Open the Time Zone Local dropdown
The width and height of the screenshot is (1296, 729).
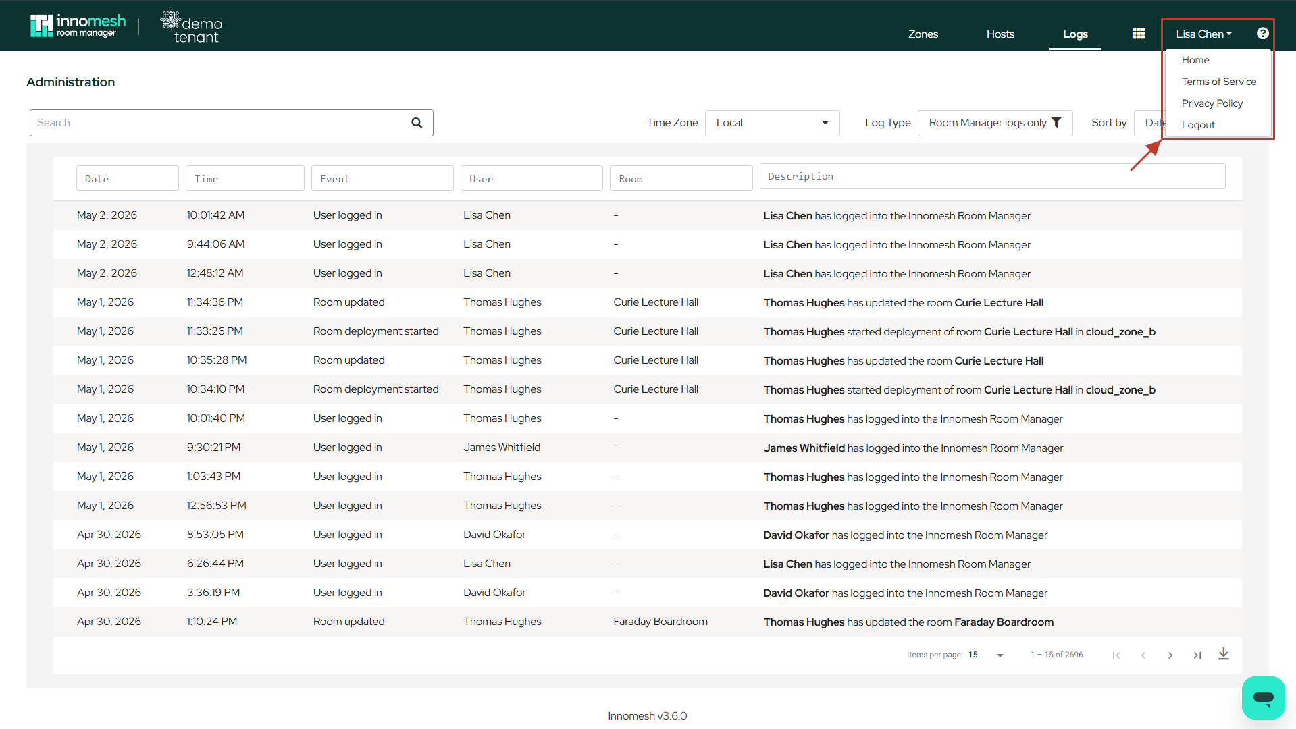pyautogui.click(x=772, y=123)
